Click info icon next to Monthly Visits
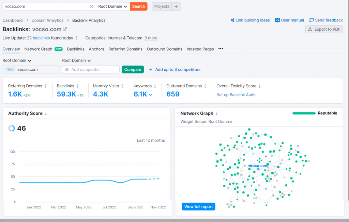 tap(122, 86)
